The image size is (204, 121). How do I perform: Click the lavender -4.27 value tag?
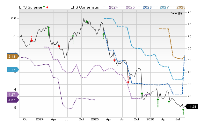(x=13, y=94)
